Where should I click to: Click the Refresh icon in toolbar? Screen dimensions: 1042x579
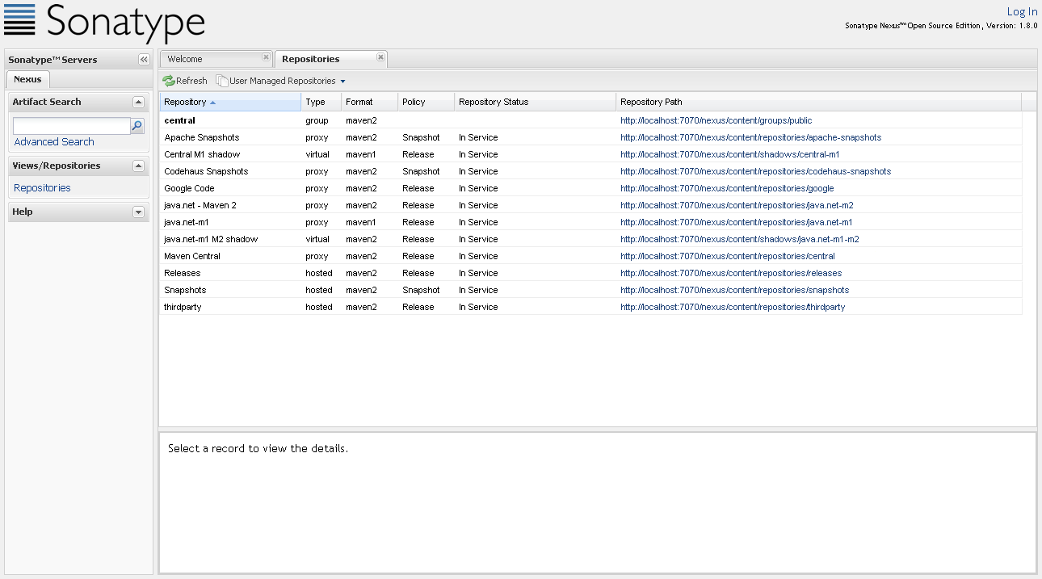(x=169, y=81)
